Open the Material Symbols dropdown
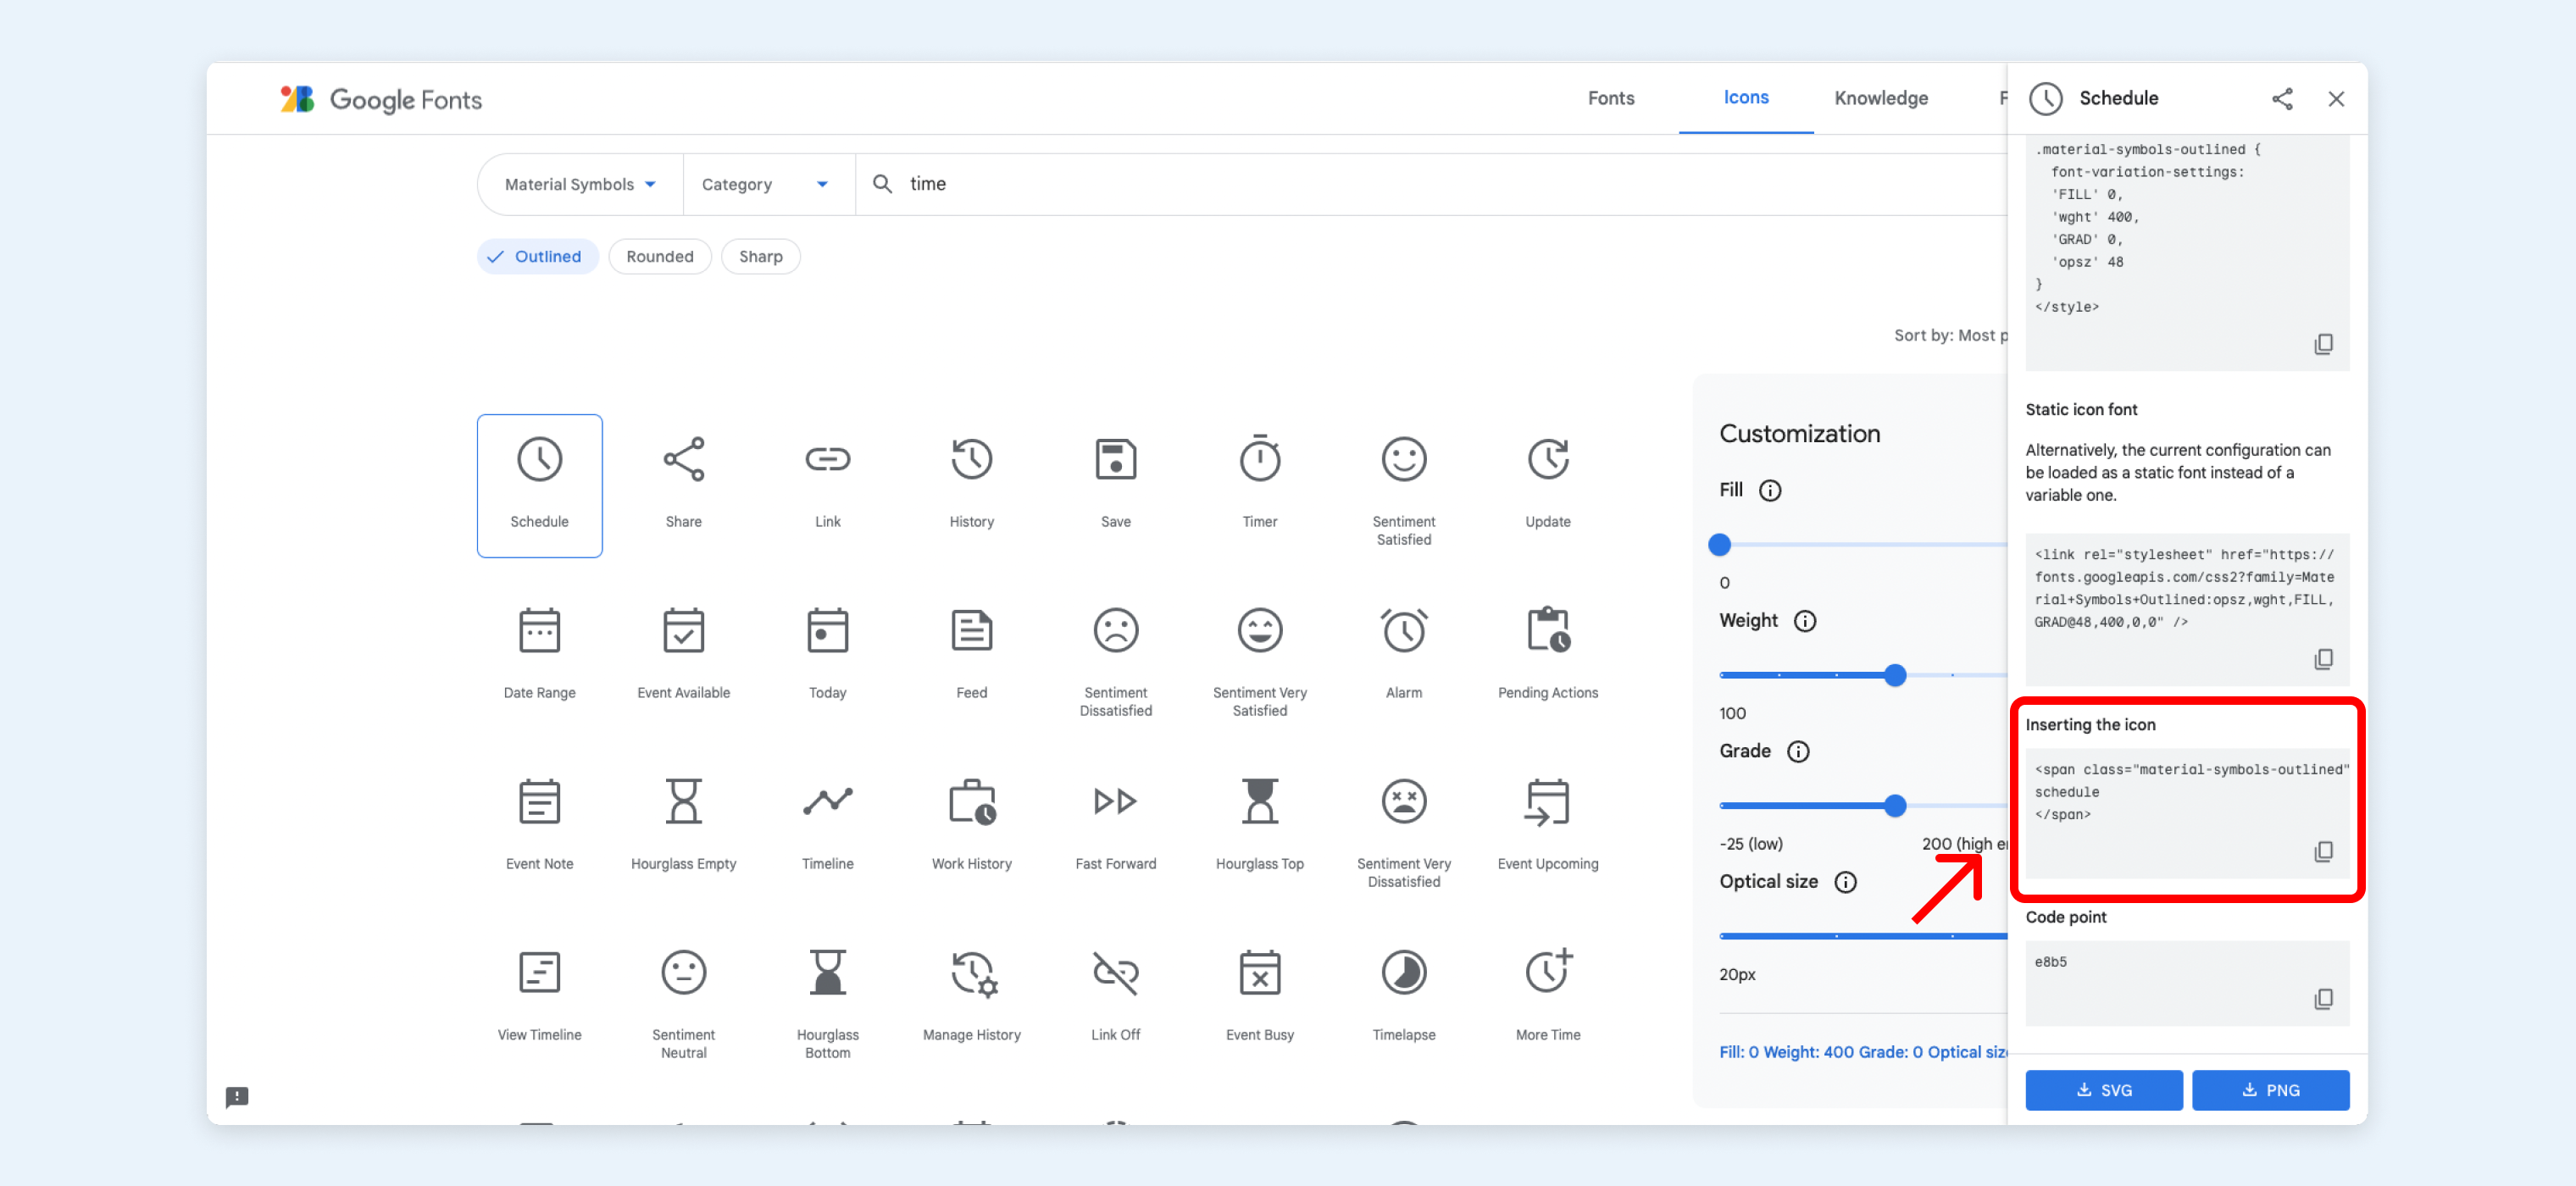Image resolution: width=2576 pixels, height=1186 pixels. (x=579, y=183)
